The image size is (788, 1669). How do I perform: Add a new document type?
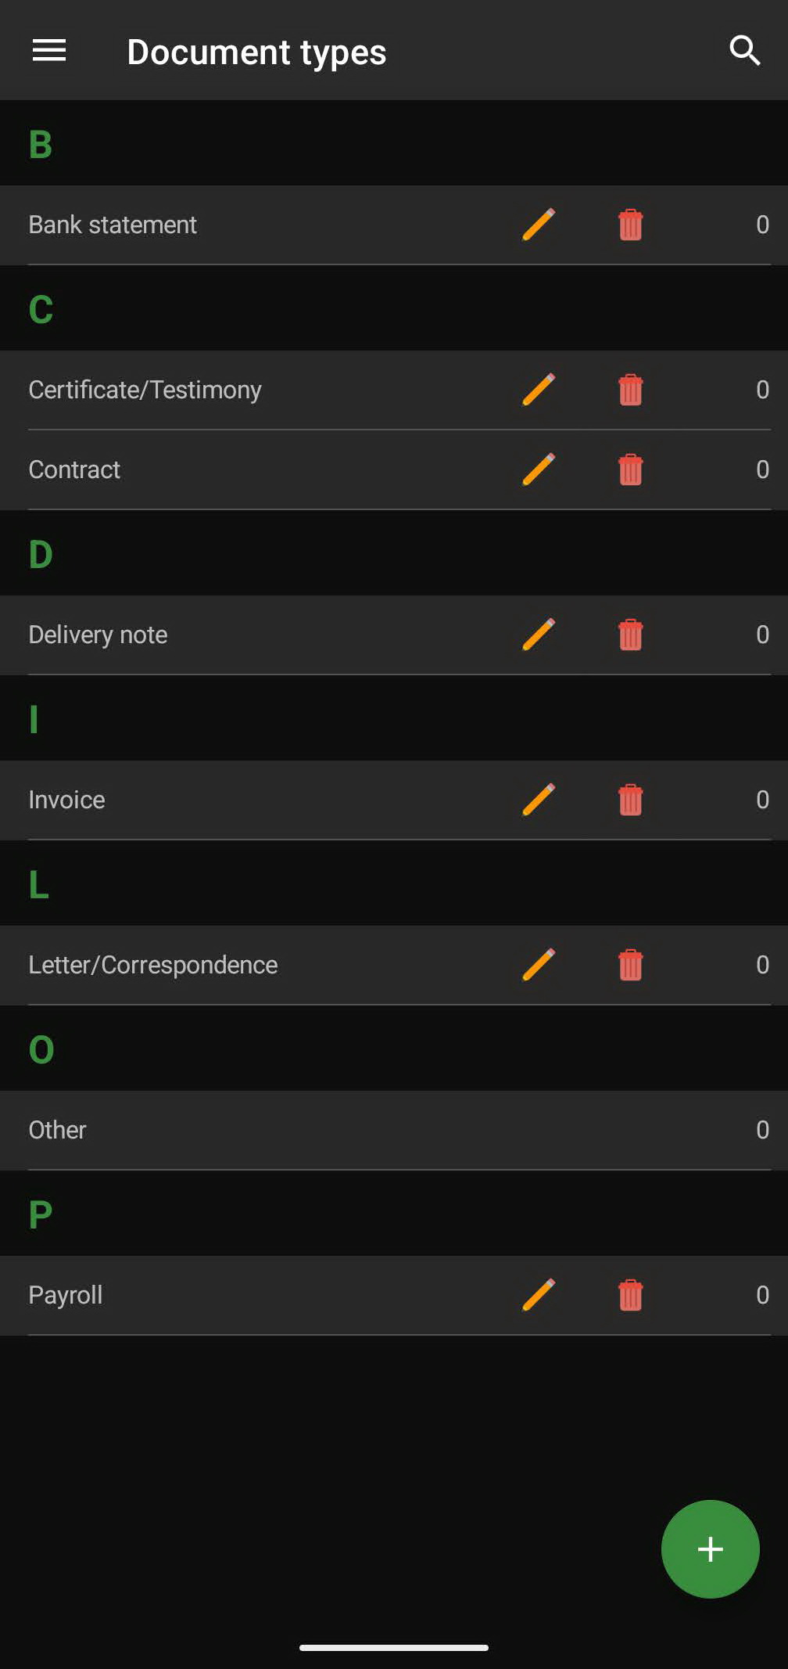[x=710, y=1549]
